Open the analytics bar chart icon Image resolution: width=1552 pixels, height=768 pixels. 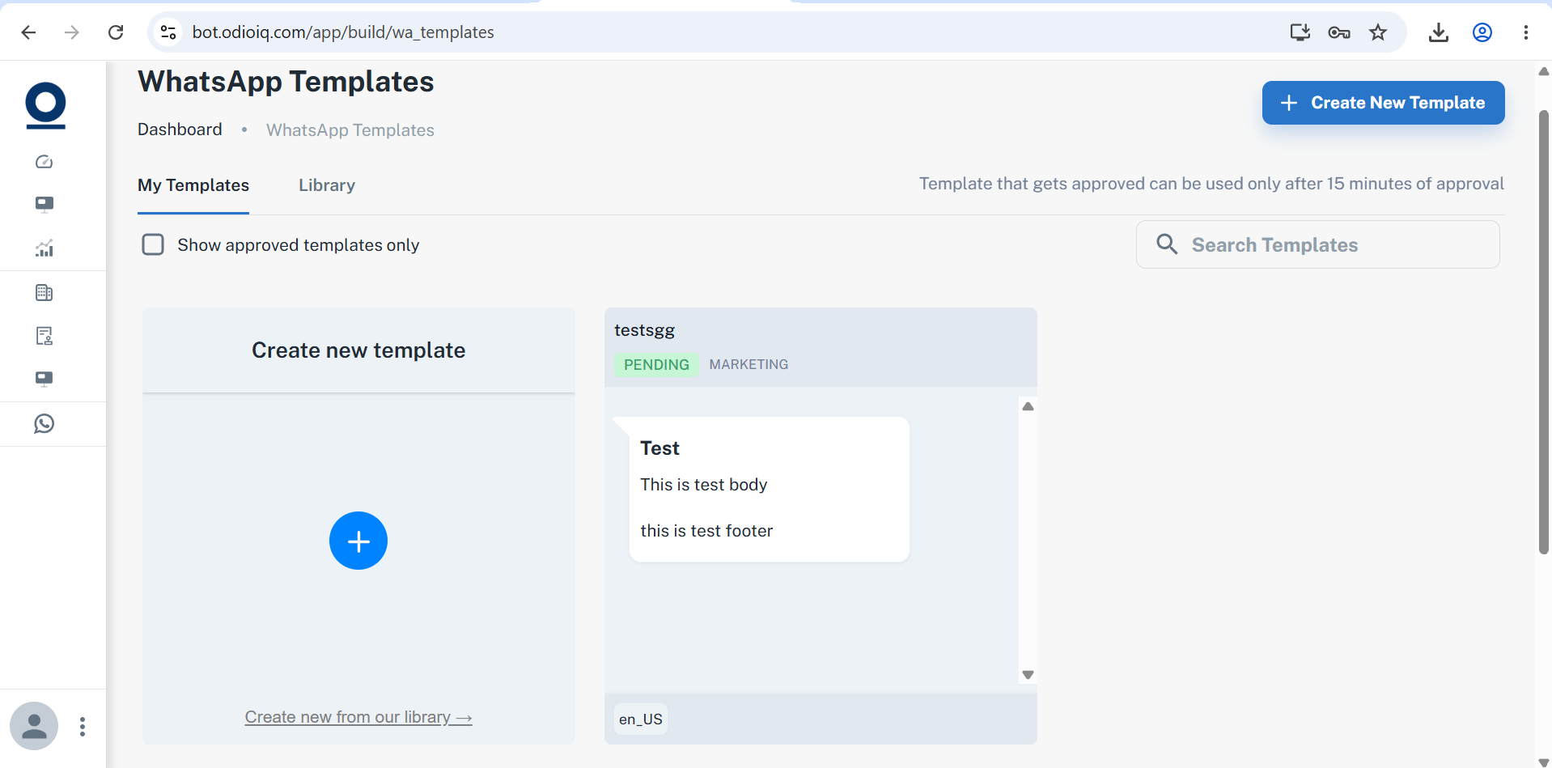tap(45, 248)
